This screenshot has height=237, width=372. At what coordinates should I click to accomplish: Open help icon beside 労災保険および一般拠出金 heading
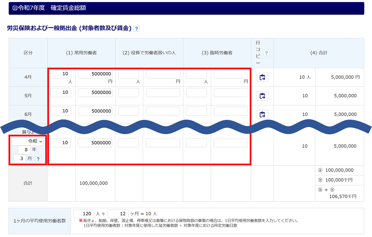pyautogui.click(x=137, y=29)
